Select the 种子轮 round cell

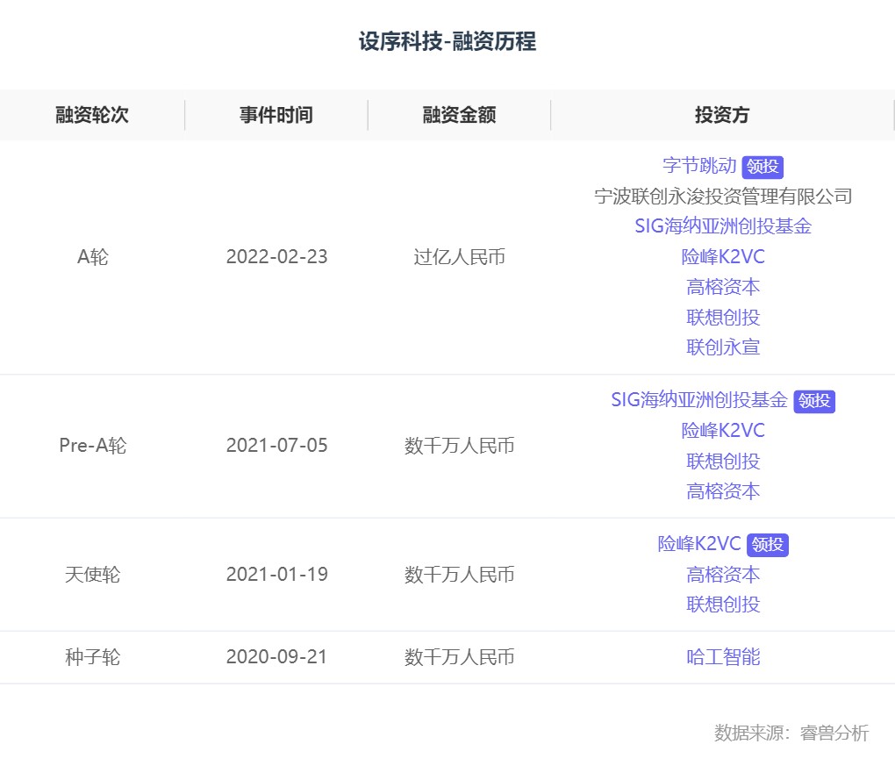click(92, 657)
